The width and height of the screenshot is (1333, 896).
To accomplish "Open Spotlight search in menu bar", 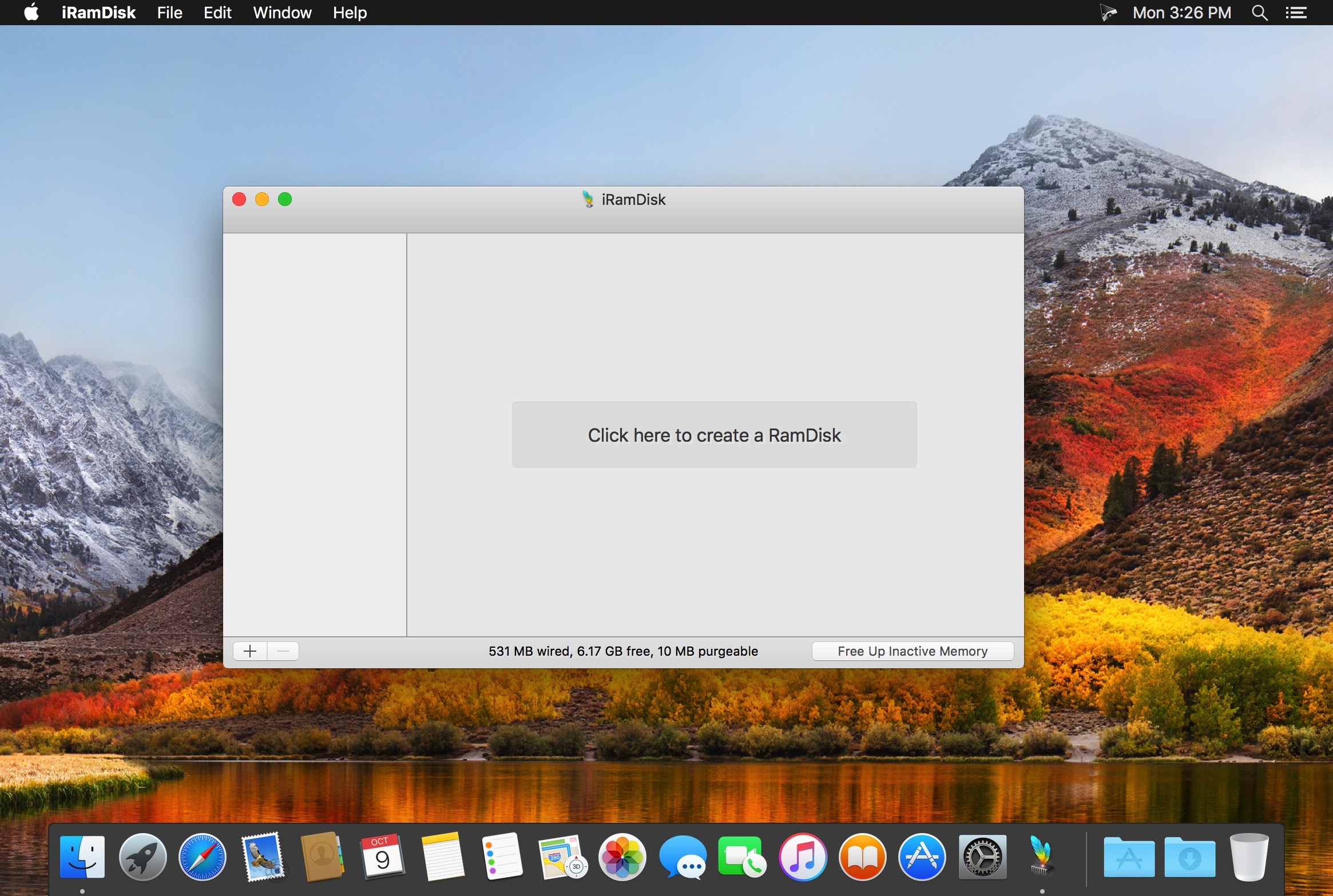I will [x=1259, y=13].
